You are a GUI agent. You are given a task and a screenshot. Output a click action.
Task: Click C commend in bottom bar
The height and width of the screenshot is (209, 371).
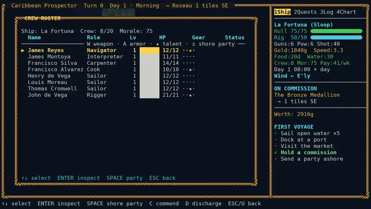coord(164,203)
